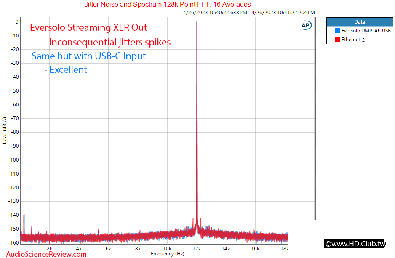
Task: Click the 10k frequency axis tick label
Action: [167, 249]
